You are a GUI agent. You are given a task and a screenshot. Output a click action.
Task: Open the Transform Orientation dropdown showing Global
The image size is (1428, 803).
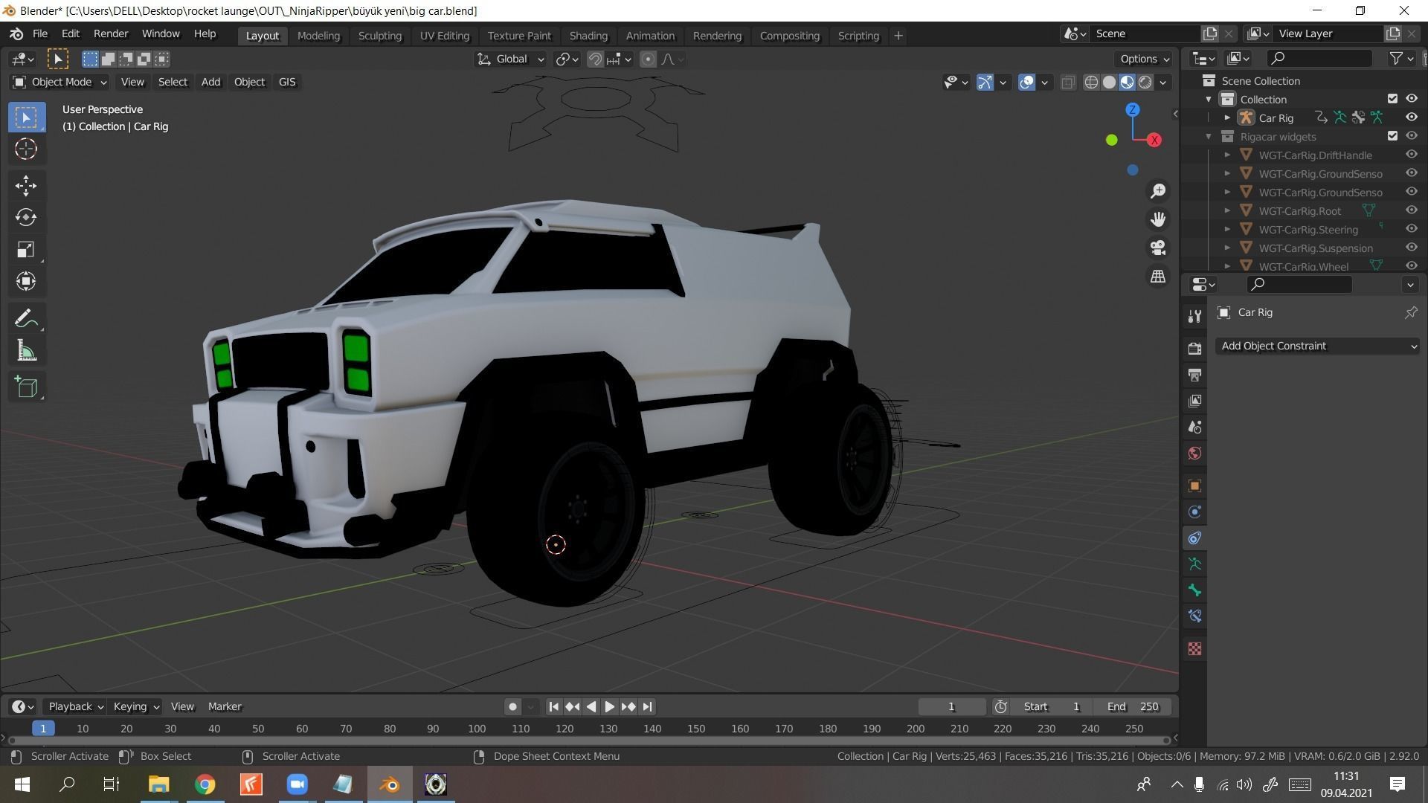tap(510, 59)
